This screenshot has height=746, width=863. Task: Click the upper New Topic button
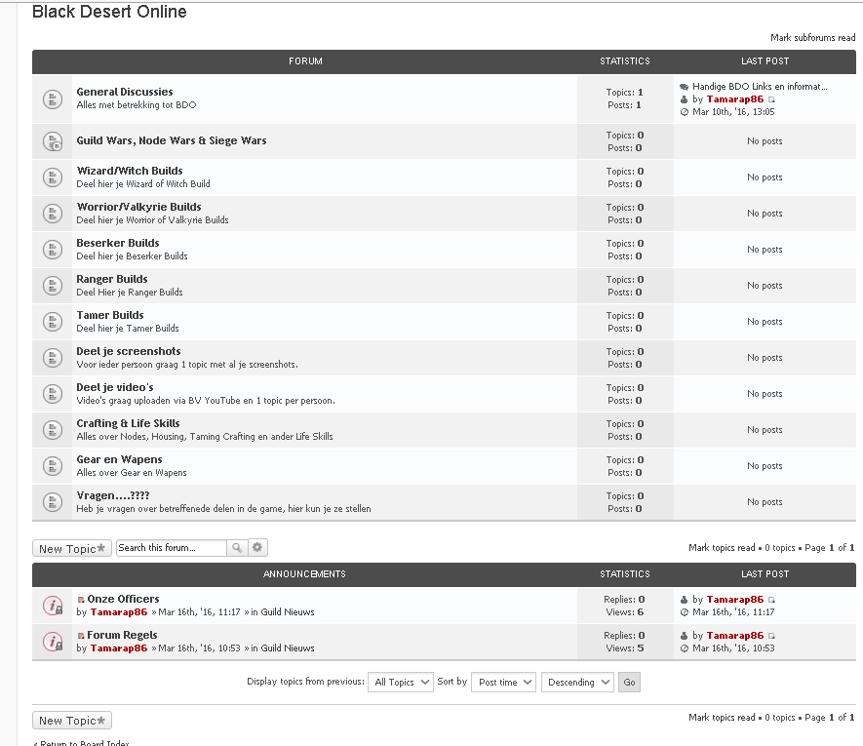(x=72, y=548)
